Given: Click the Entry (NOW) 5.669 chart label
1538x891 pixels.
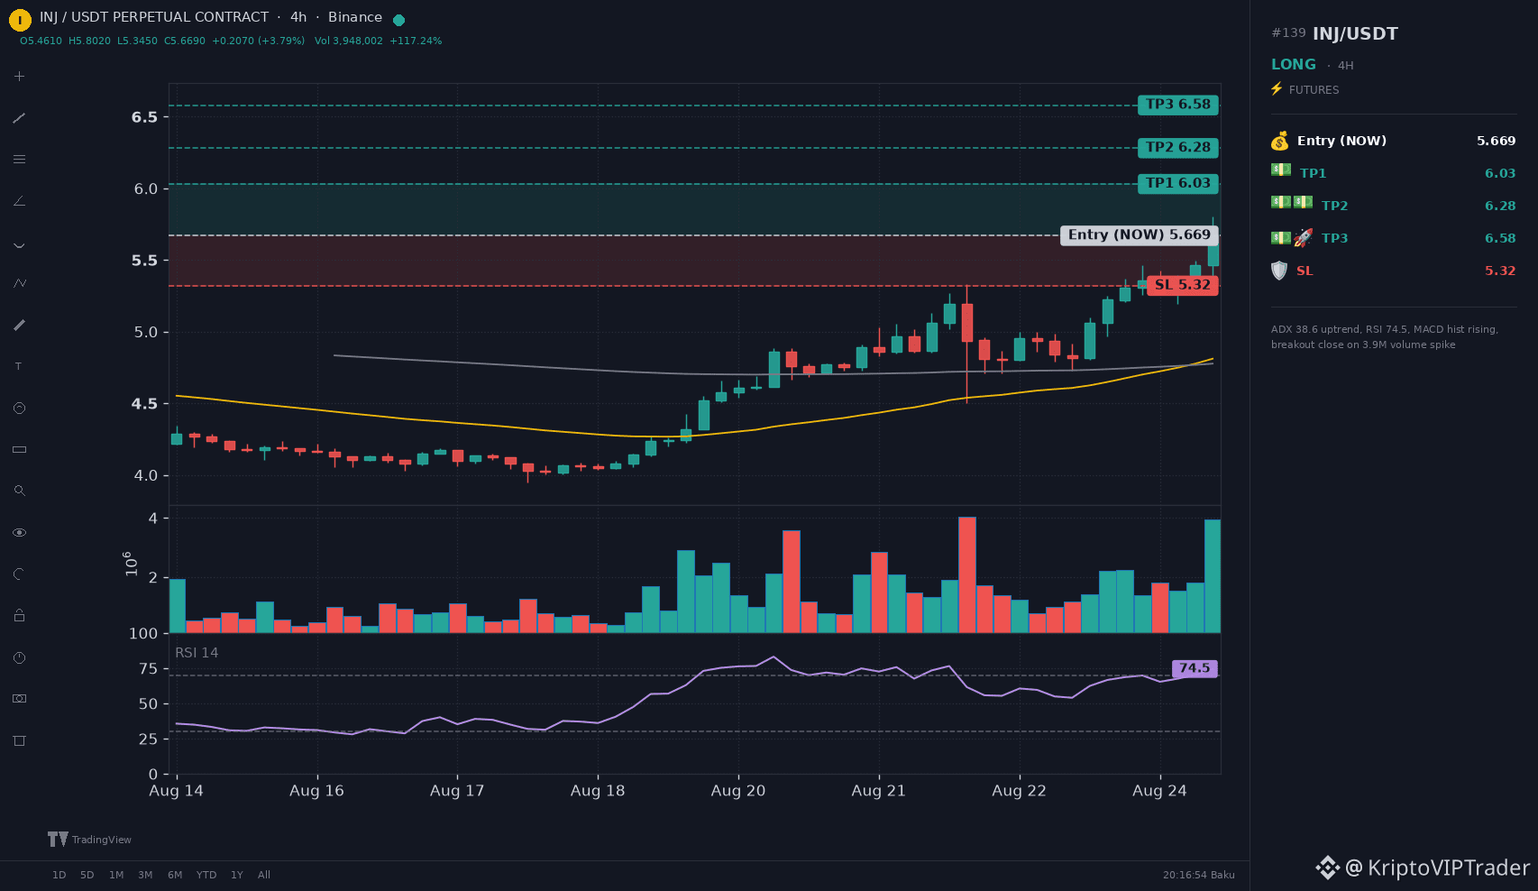Looking at the screenshot, I should pos(1140,235).
